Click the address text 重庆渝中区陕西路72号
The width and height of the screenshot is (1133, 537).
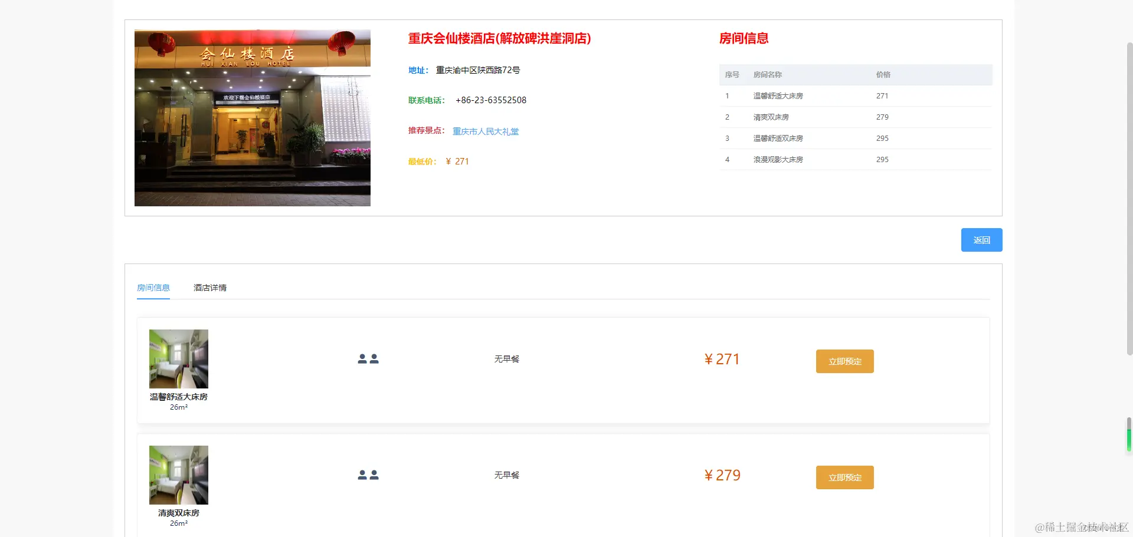click(x=478, y=70)
